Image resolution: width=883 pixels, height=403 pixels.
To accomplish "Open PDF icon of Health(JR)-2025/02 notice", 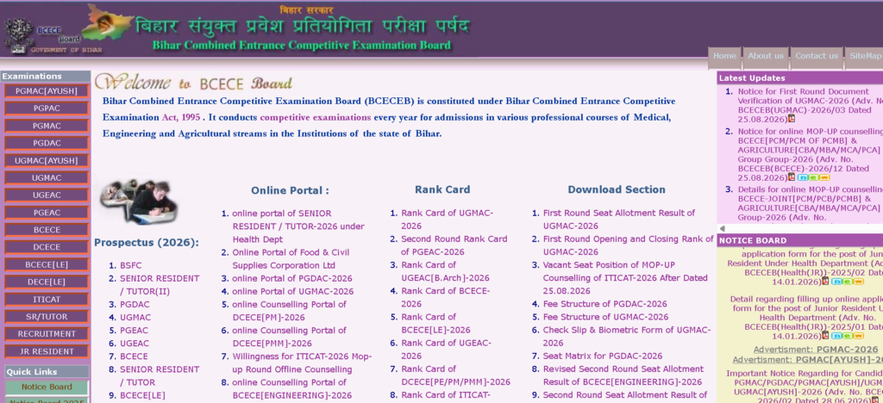I will click(x=825, y=281).
